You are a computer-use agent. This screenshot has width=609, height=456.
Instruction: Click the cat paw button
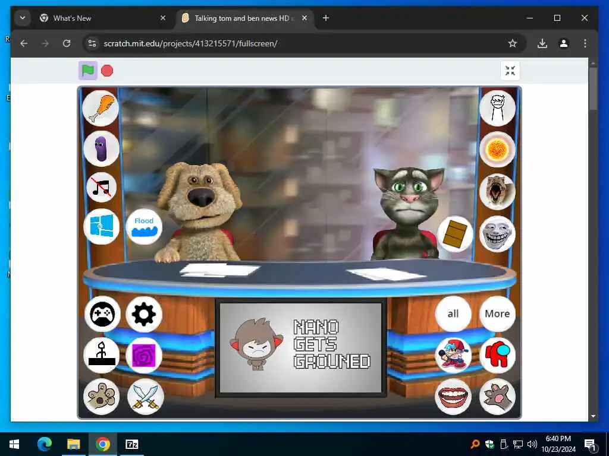coord(498,396)
